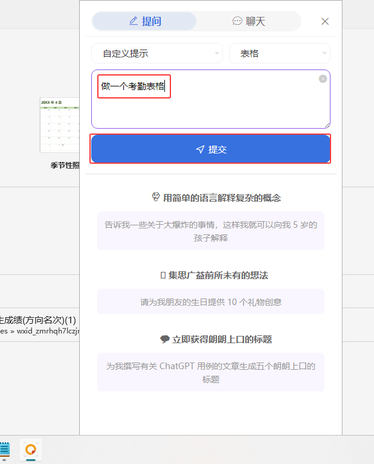Select the 大爆炸 explanation example prompt
374x464 pixels.
211,231
